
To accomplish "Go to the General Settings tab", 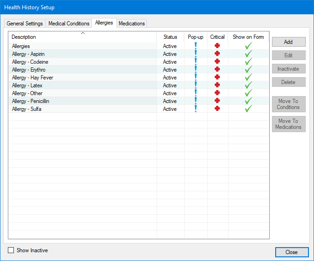I will [x=25, y=24].
